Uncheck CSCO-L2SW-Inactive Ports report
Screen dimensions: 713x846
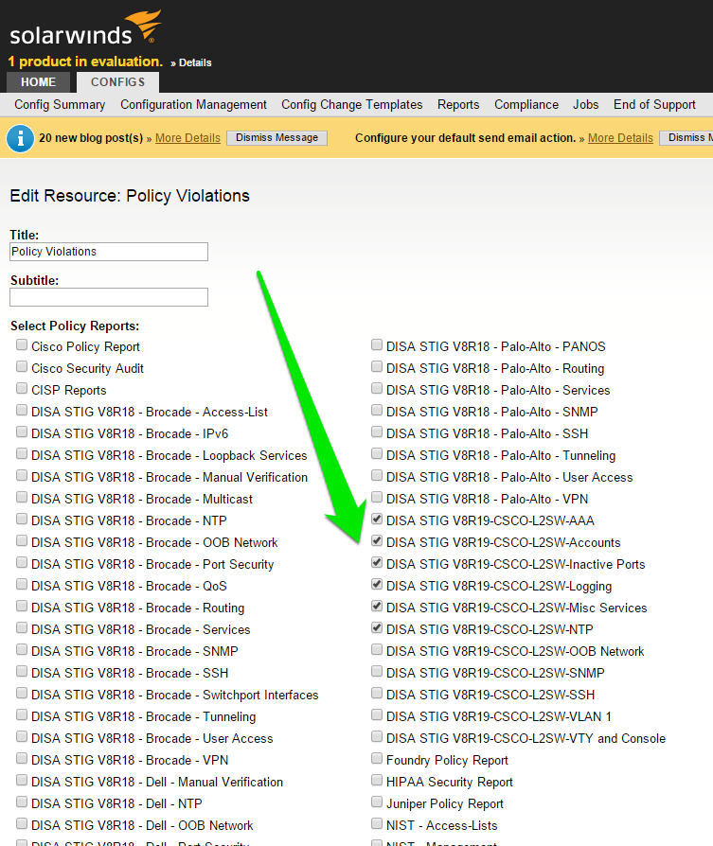coord(377,563)
